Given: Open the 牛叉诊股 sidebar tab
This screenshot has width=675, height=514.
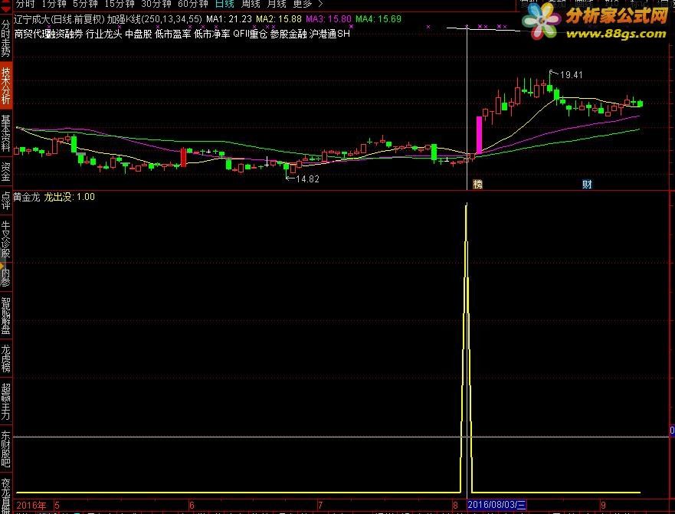Looking at the screenshot, I should (5, 239).
